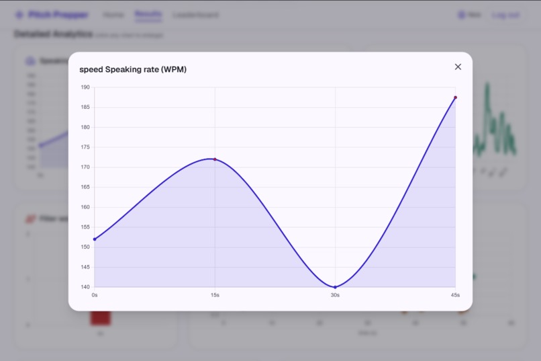The image size is (541, 361).
Task: Select the data point at 0s
Action: (x=95, y=239)
